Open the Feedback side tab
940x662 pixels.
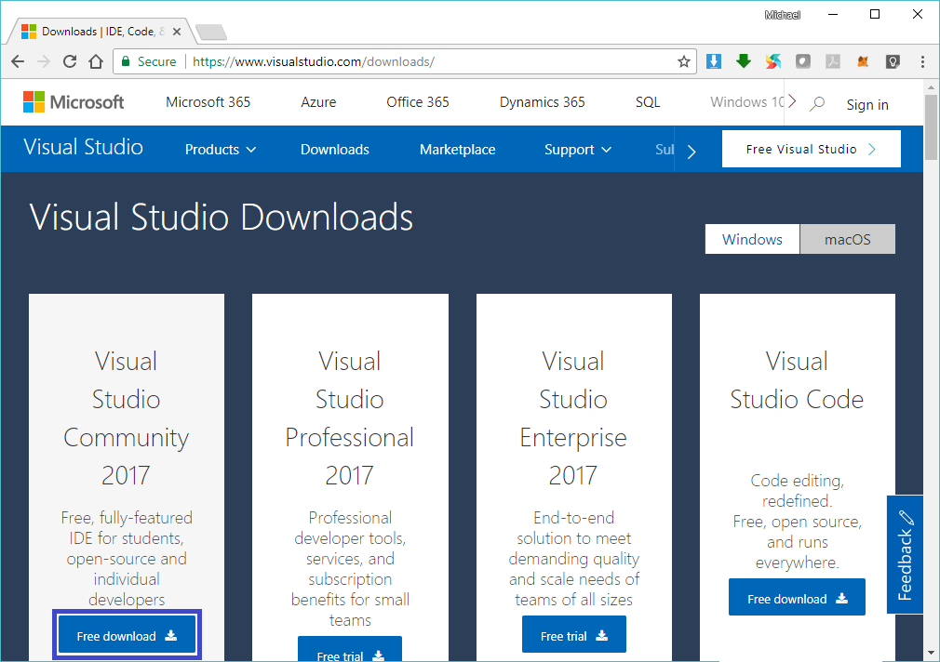905,554
